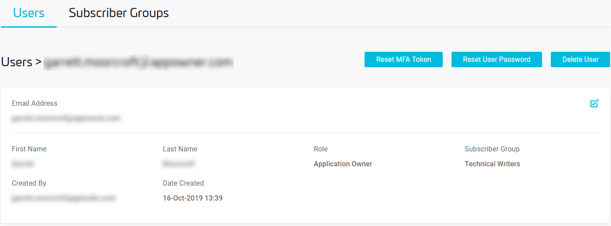Click the Role field label

coord(321,149)
